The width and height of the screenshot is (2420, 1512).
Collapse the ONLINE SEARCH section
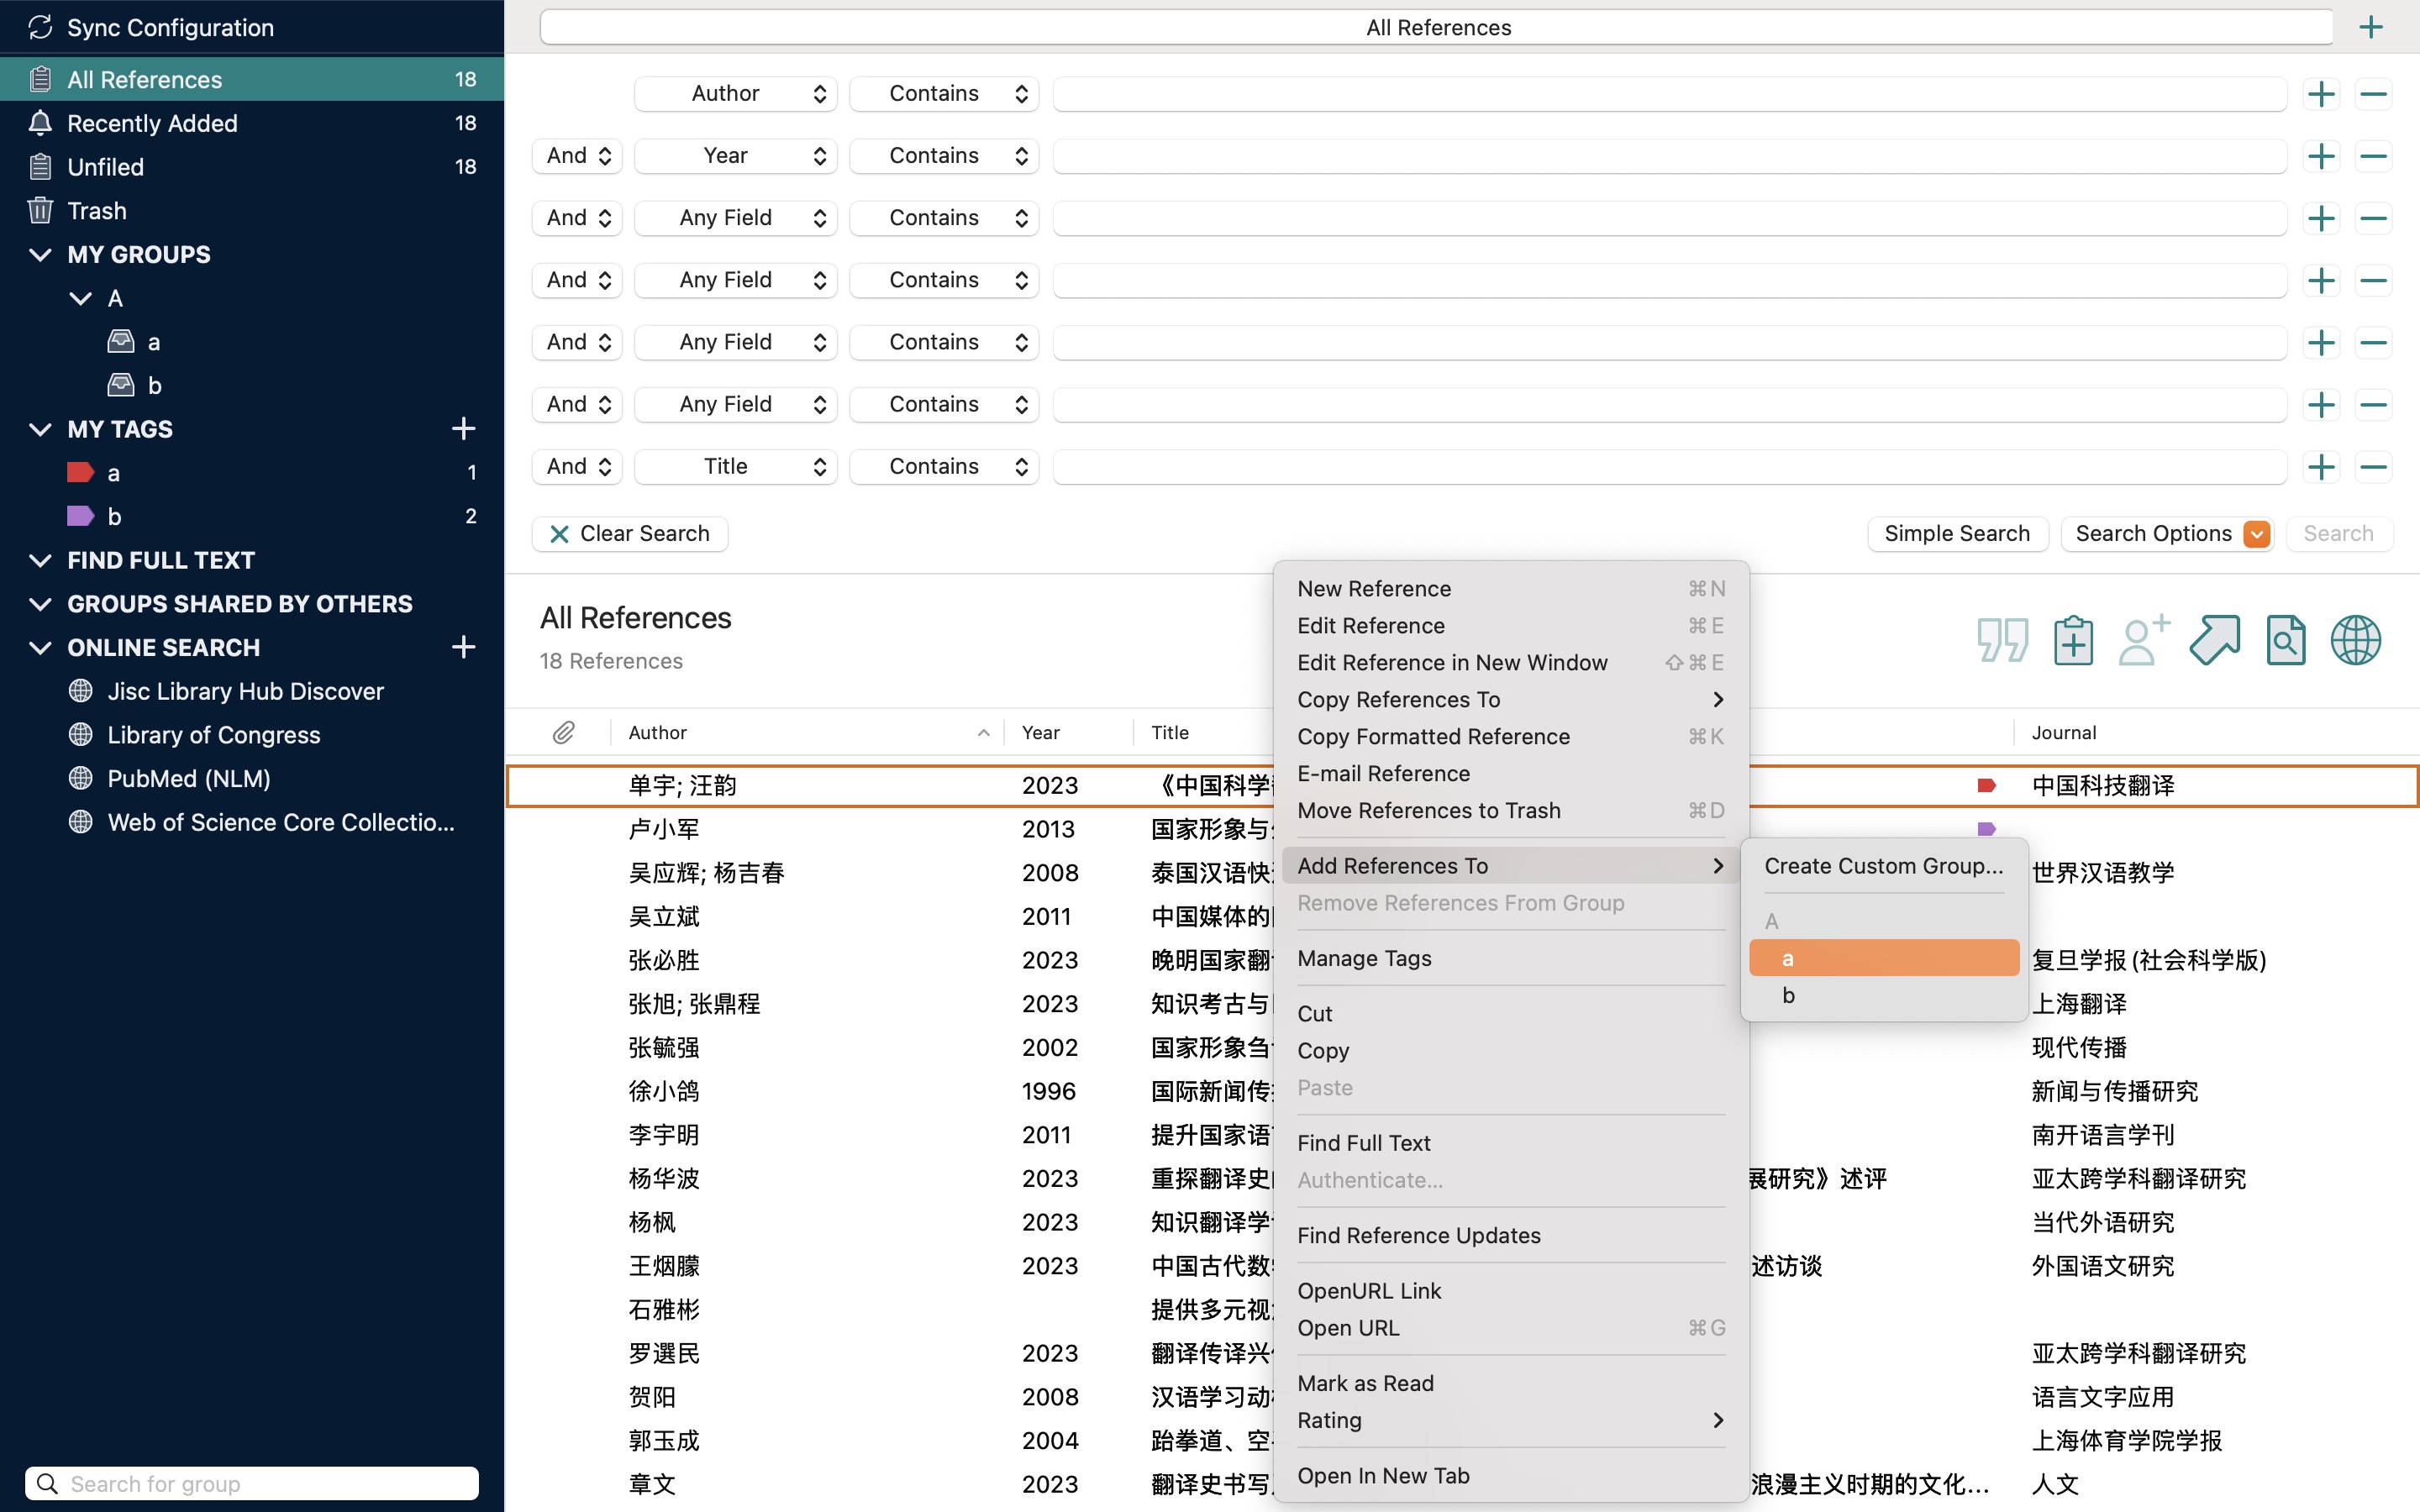point(40,648)
